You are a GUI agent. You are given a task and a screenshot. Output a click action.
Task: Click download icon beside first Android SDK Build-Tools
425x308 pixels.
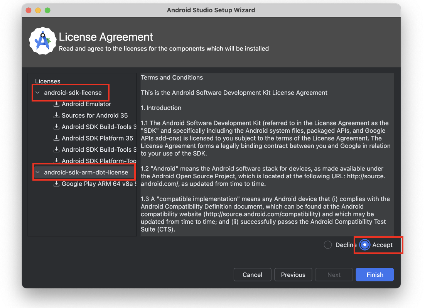point(56,127)
